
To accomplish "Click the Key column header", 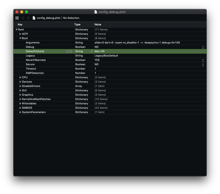I will pyautogui.click(x=20, y=24).
